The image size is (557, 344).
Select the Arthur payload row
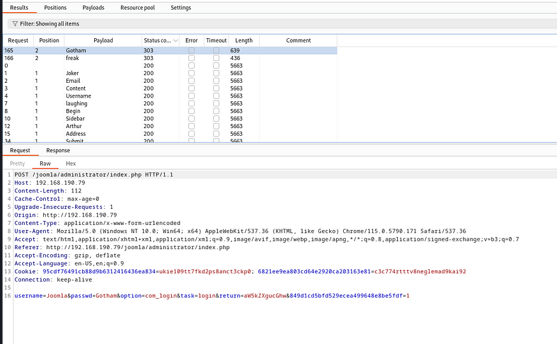[170, 126]
